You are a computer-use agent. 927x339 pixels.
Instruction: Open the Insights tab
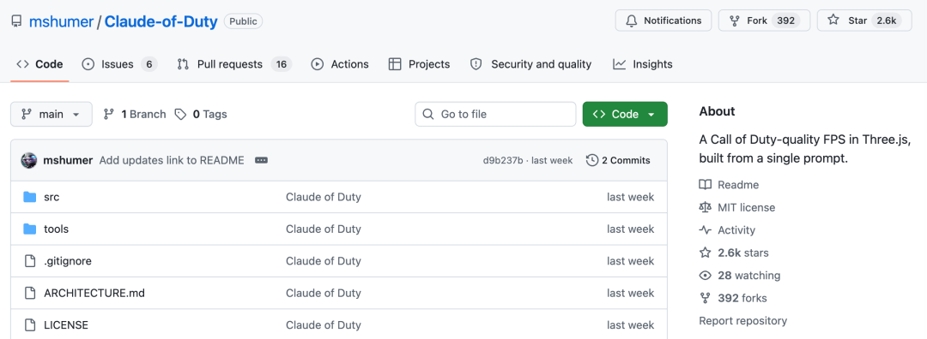click(643, 64)
